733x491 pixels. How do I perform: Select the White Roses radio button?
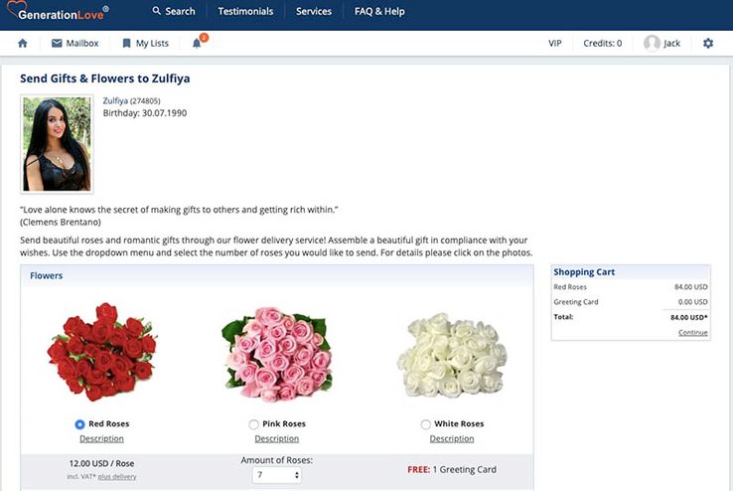coord(426,424)
